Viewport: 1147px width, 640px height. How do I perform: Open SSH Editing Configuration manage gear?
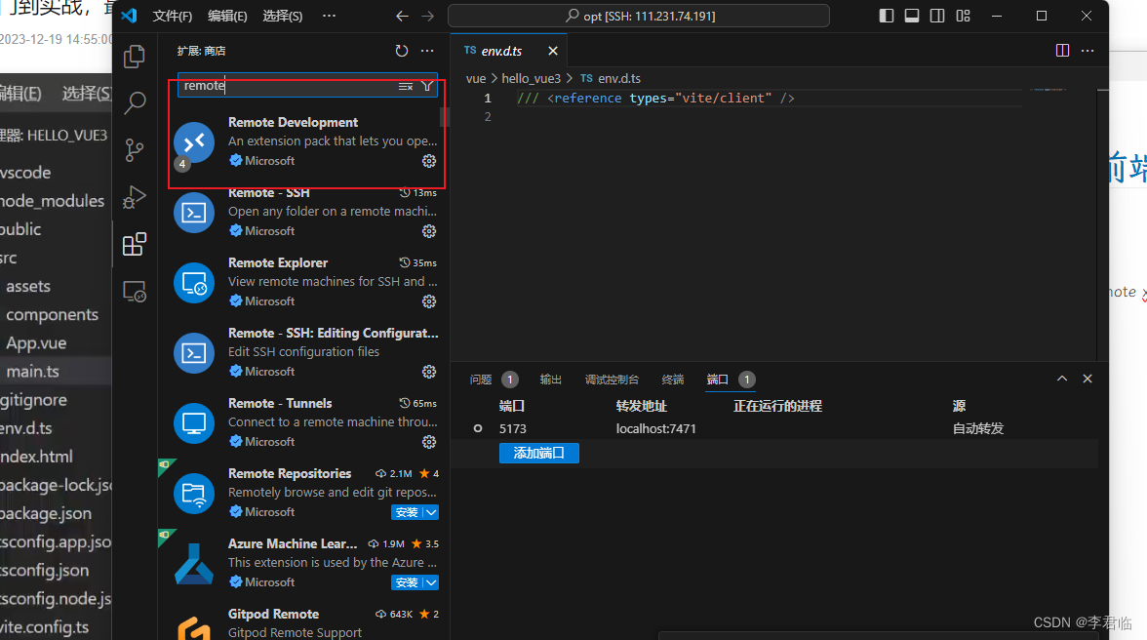(429, 372)
